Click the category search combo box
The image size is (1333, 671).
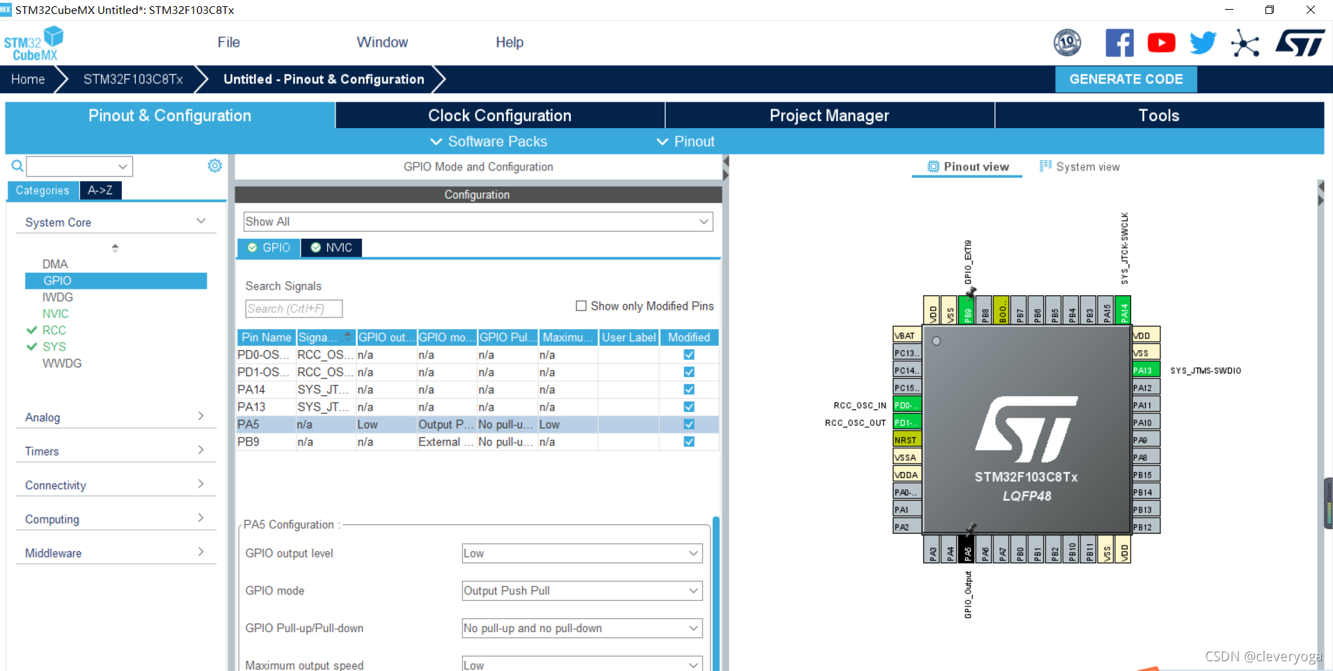79,166
